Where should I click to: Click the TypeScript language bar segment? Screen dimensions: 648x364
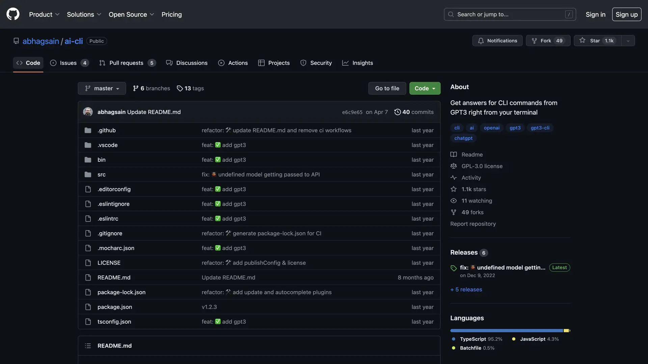(x=506, y=331)
